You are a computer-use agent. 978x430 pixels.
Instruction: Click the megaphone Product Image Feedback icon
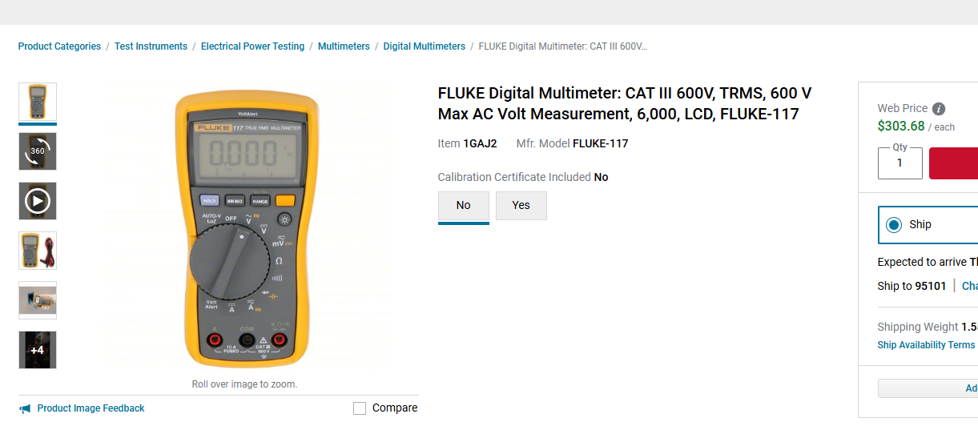point(25,408)
